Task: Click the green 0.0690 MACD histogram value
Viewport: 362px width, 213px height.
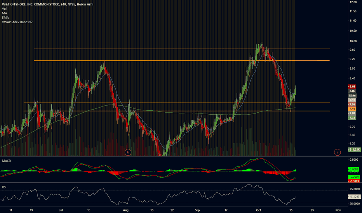Action: [x=354, y=170]
